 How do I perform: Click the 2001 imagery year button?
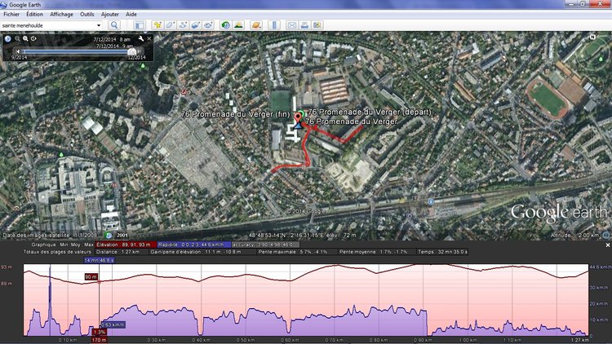tap(122, 236)
